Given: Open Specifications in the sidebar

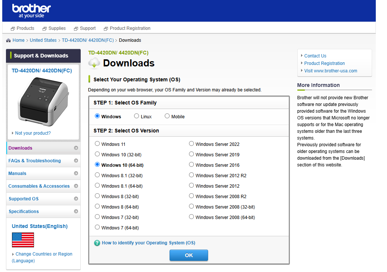Looking at the screenshot, I should click(x=43, y=211).
